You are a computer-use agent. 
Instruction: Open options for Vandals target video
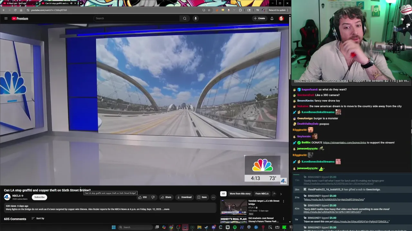[x=284, y=201]
